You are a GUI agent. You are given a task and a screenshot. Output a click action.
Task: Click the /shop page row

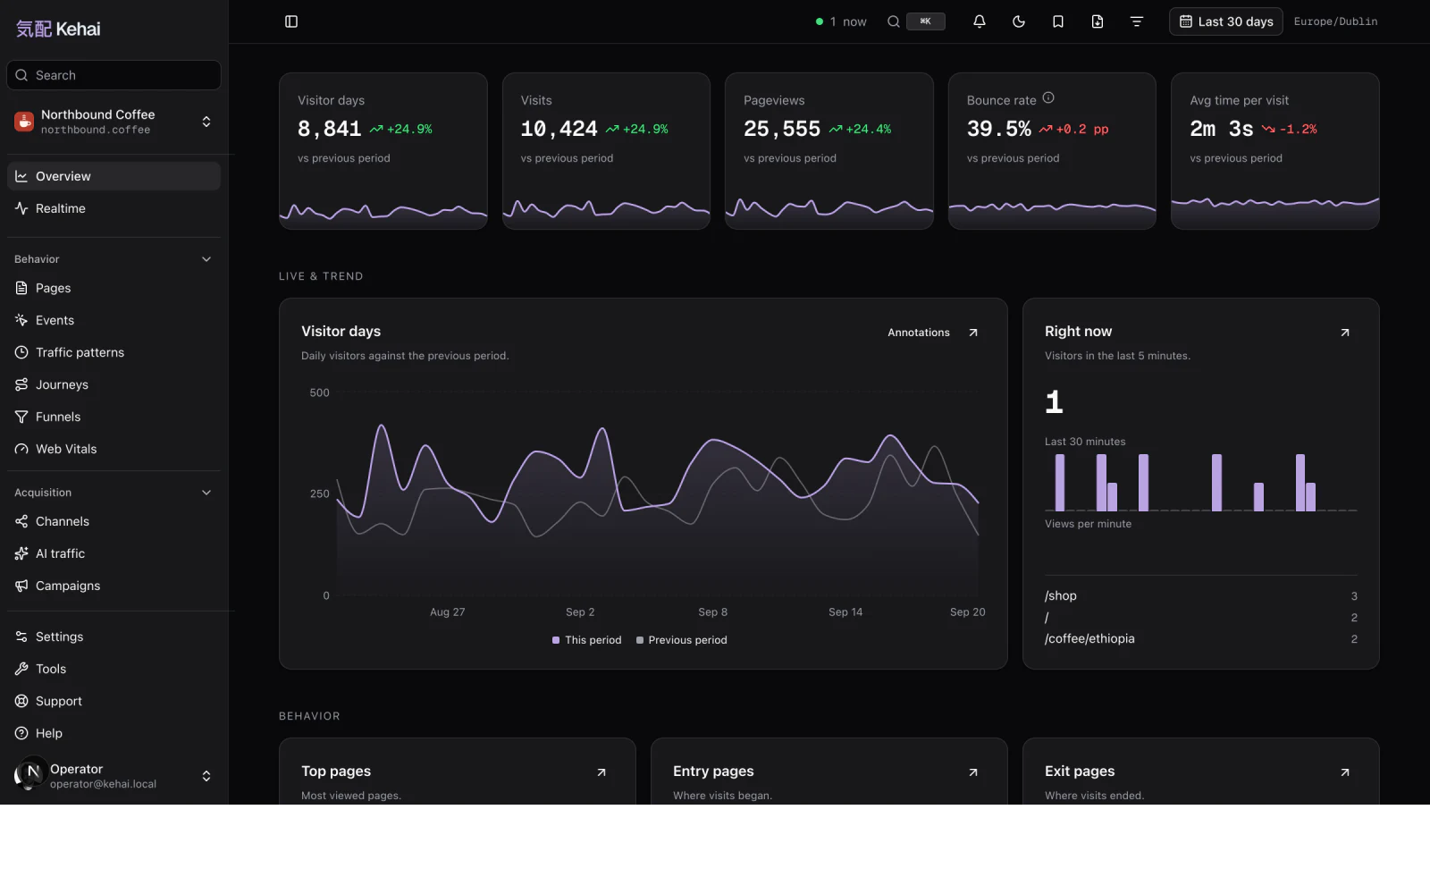point(1201,595)
